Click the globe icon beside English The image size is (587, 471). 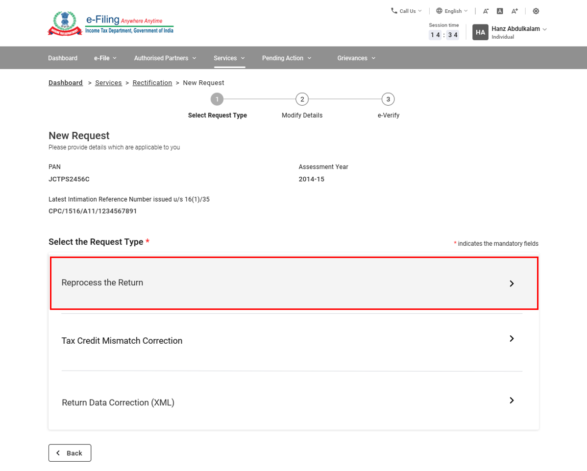click(439, 11)
